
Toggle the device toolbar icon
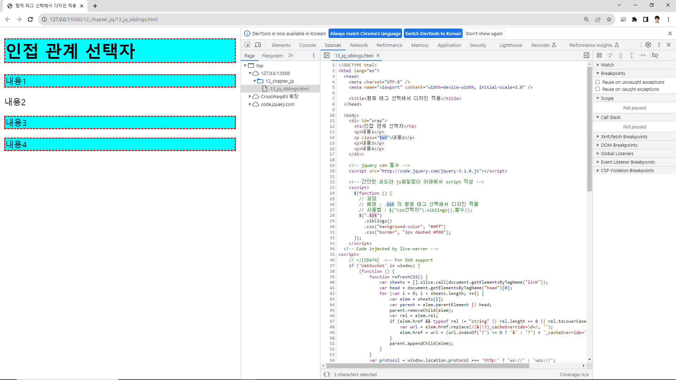point(258,45)
